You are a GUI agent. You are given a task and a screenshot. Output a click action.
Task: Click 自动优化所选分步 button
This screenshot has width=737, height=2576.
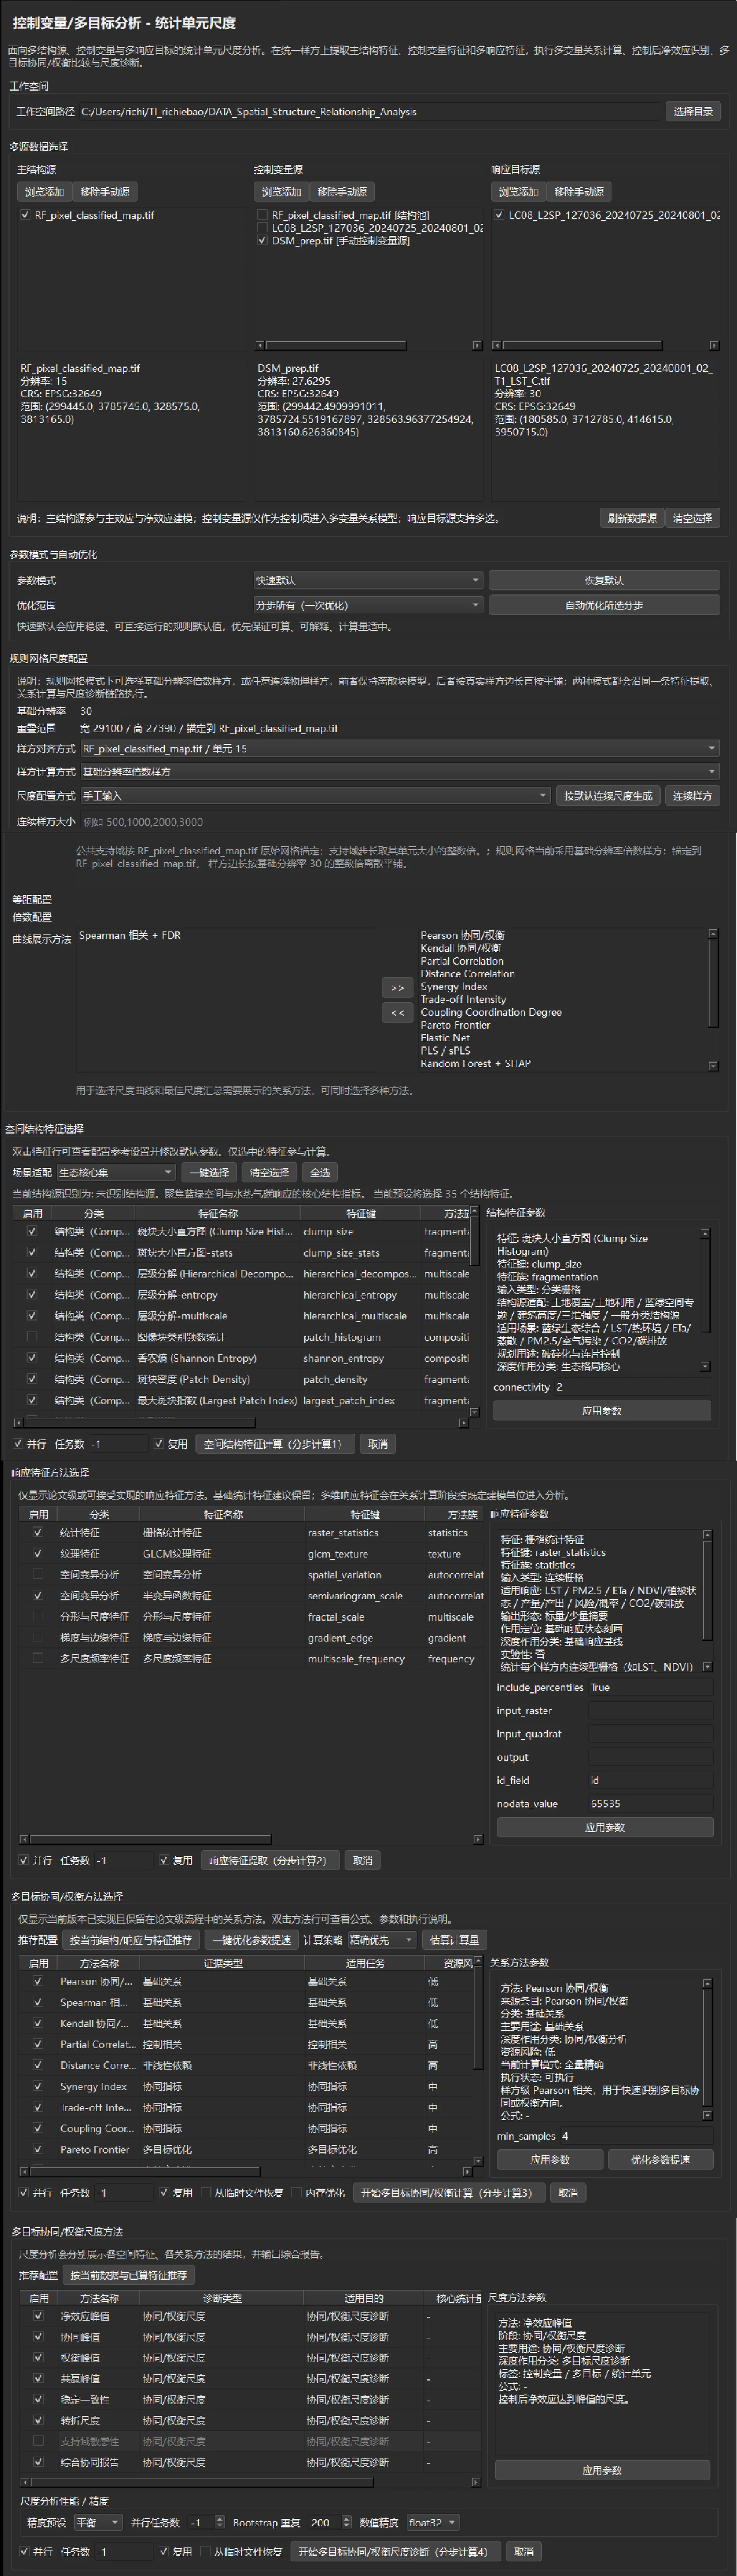(604, 605)
